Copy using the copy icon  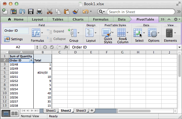click(x=58, y=11)
